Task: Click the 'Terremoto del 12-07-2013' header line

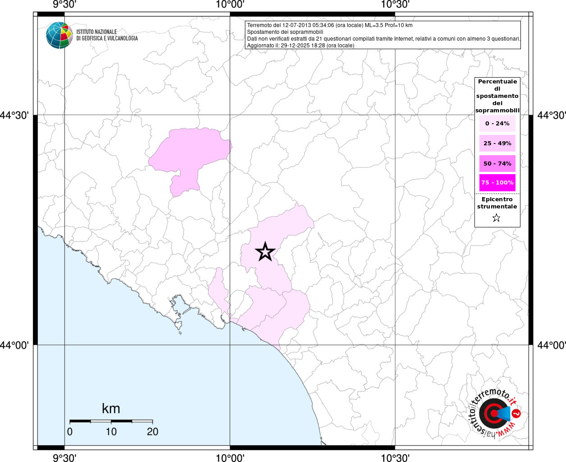Action: point(330,25)
